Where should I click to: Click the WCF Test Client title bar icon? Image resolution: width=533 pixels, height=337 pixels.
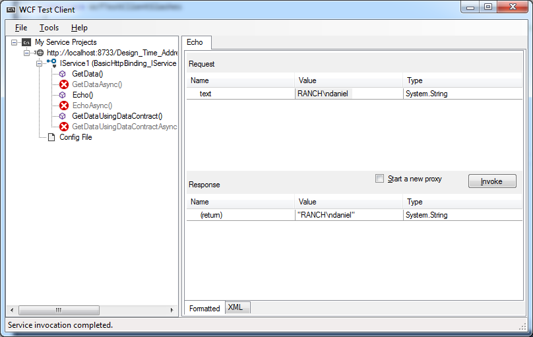(x=11, y=9)
